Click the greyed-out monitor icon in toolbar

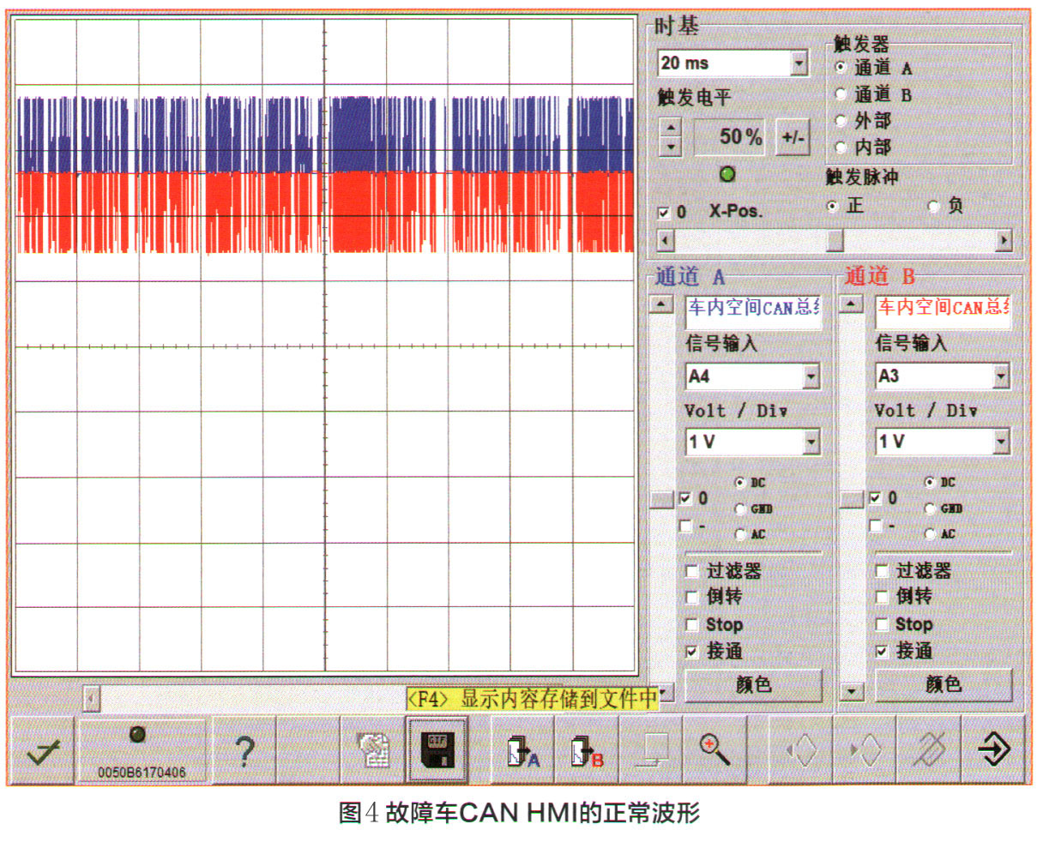pyautogui.click(x=650, y=751)
